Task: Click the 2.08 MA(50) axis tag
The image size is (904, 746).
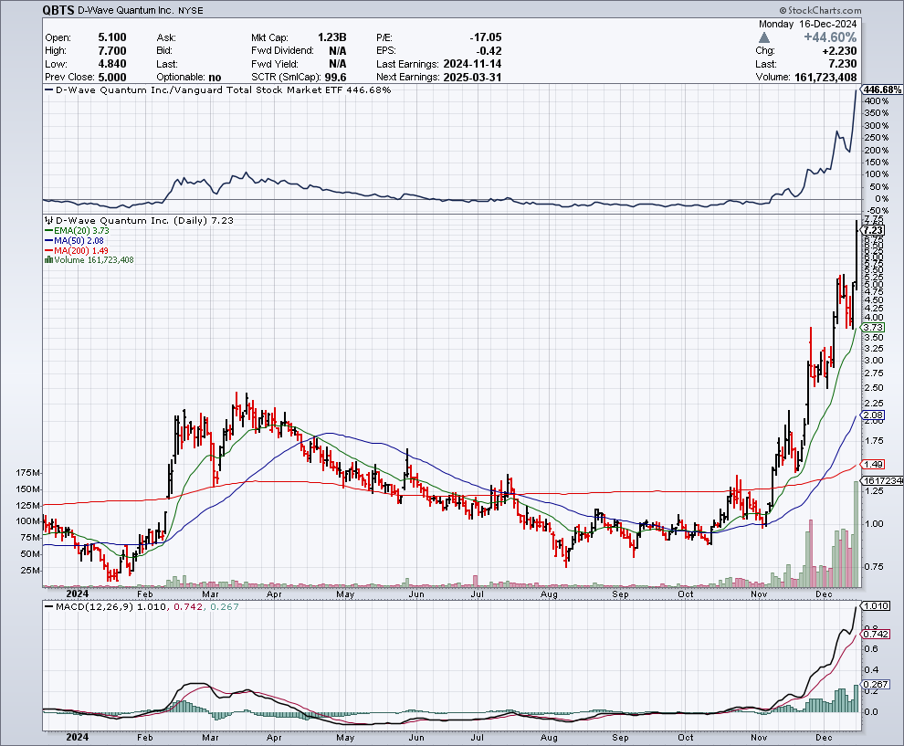Action: coord(874,415)
